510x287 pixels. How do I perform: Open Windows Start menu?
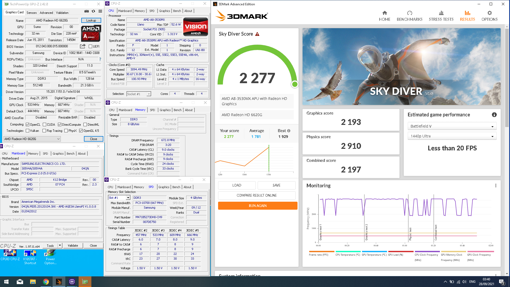click(6, 282)
